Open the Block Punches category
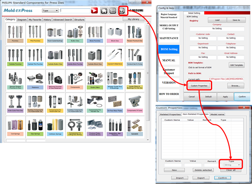This screenshot has width=252, height=184. [x=95, y=34]
